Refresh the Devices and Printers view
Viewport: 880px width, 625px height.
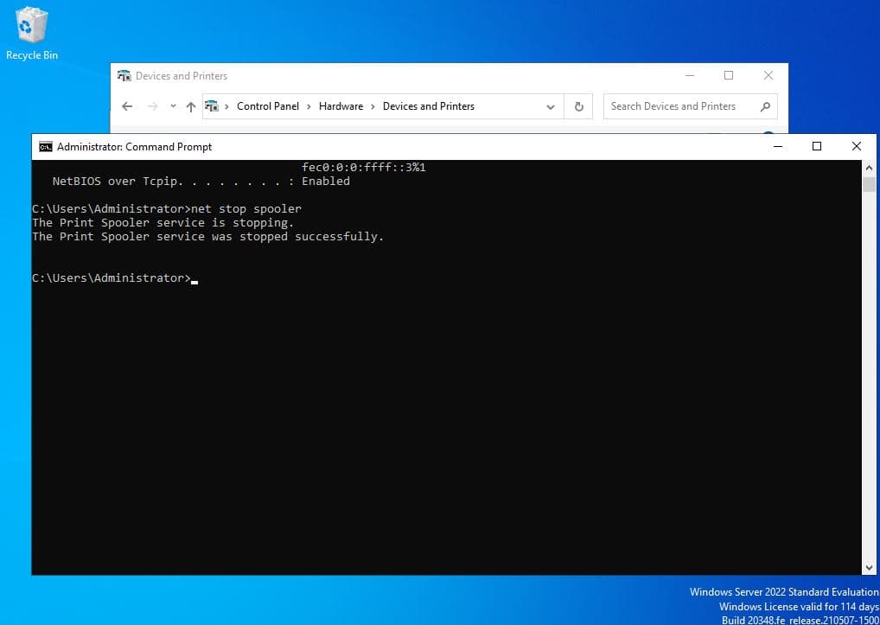[x=579, y=106]
